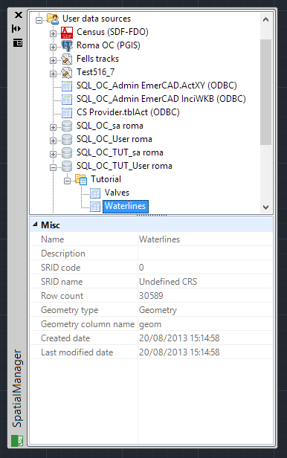Click the Name value Waterlines
Image resolution: width=287 pixels, height=458 pixels.
pyautogui.click(x=159, y=239)
